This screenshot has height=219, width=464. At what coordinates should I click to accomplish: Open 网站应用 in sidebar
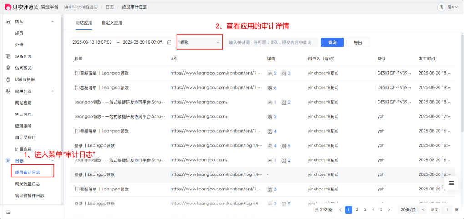(x=23, y=103)
